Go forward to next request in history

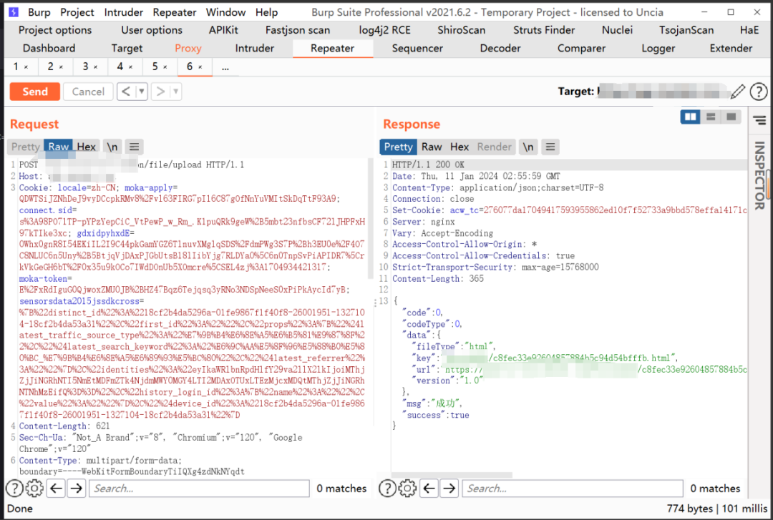[x=160, y=92]
